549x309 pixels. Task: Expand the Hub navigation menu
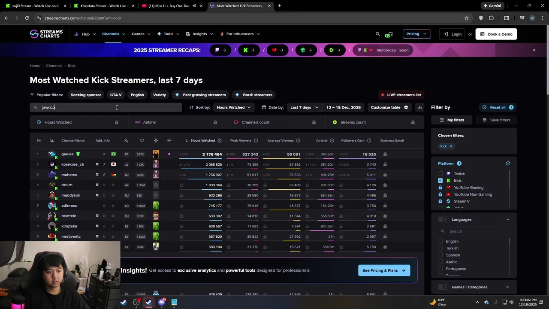(85, 34)
